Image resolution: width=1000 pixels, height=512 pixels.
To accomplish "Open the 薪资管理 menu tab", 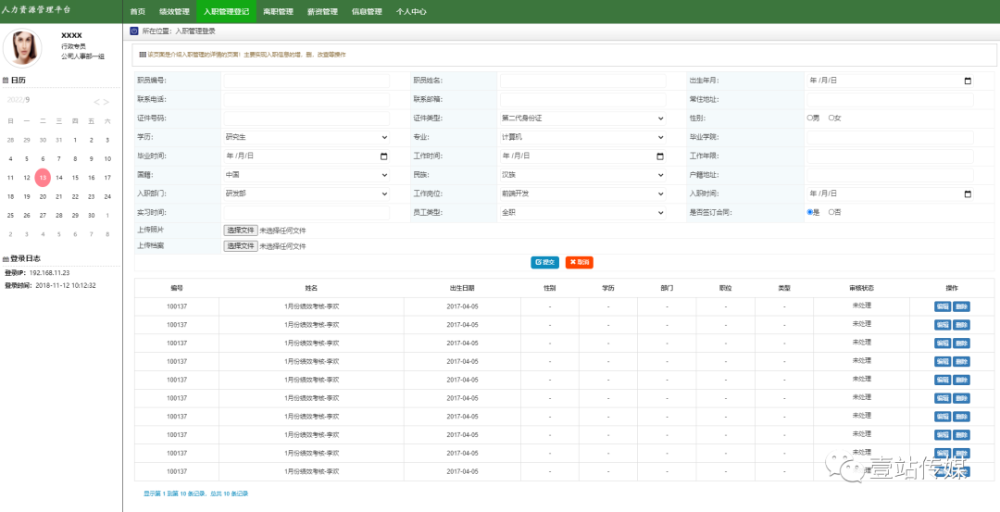I will click(x=322, y=12).
